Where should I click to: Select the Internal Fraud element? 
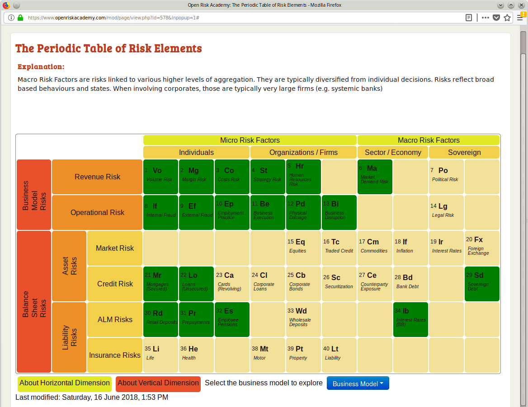[x=160, y=213]
